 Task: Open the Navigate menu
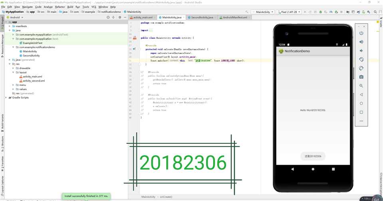[x=27, y=7]
